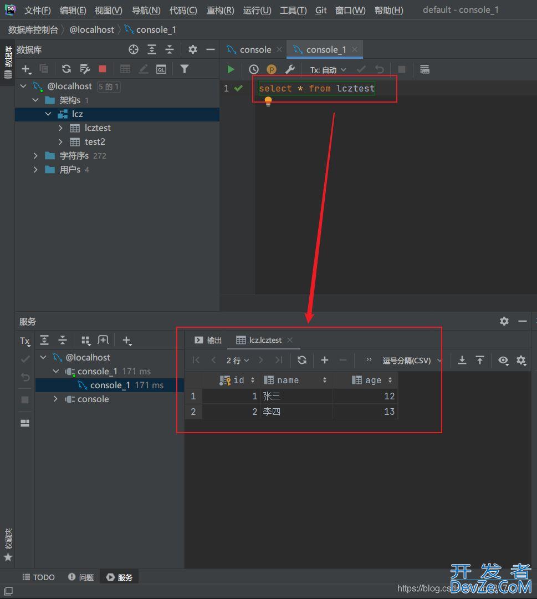
Task: Open database panel gear settings
Action: (193, 49)
